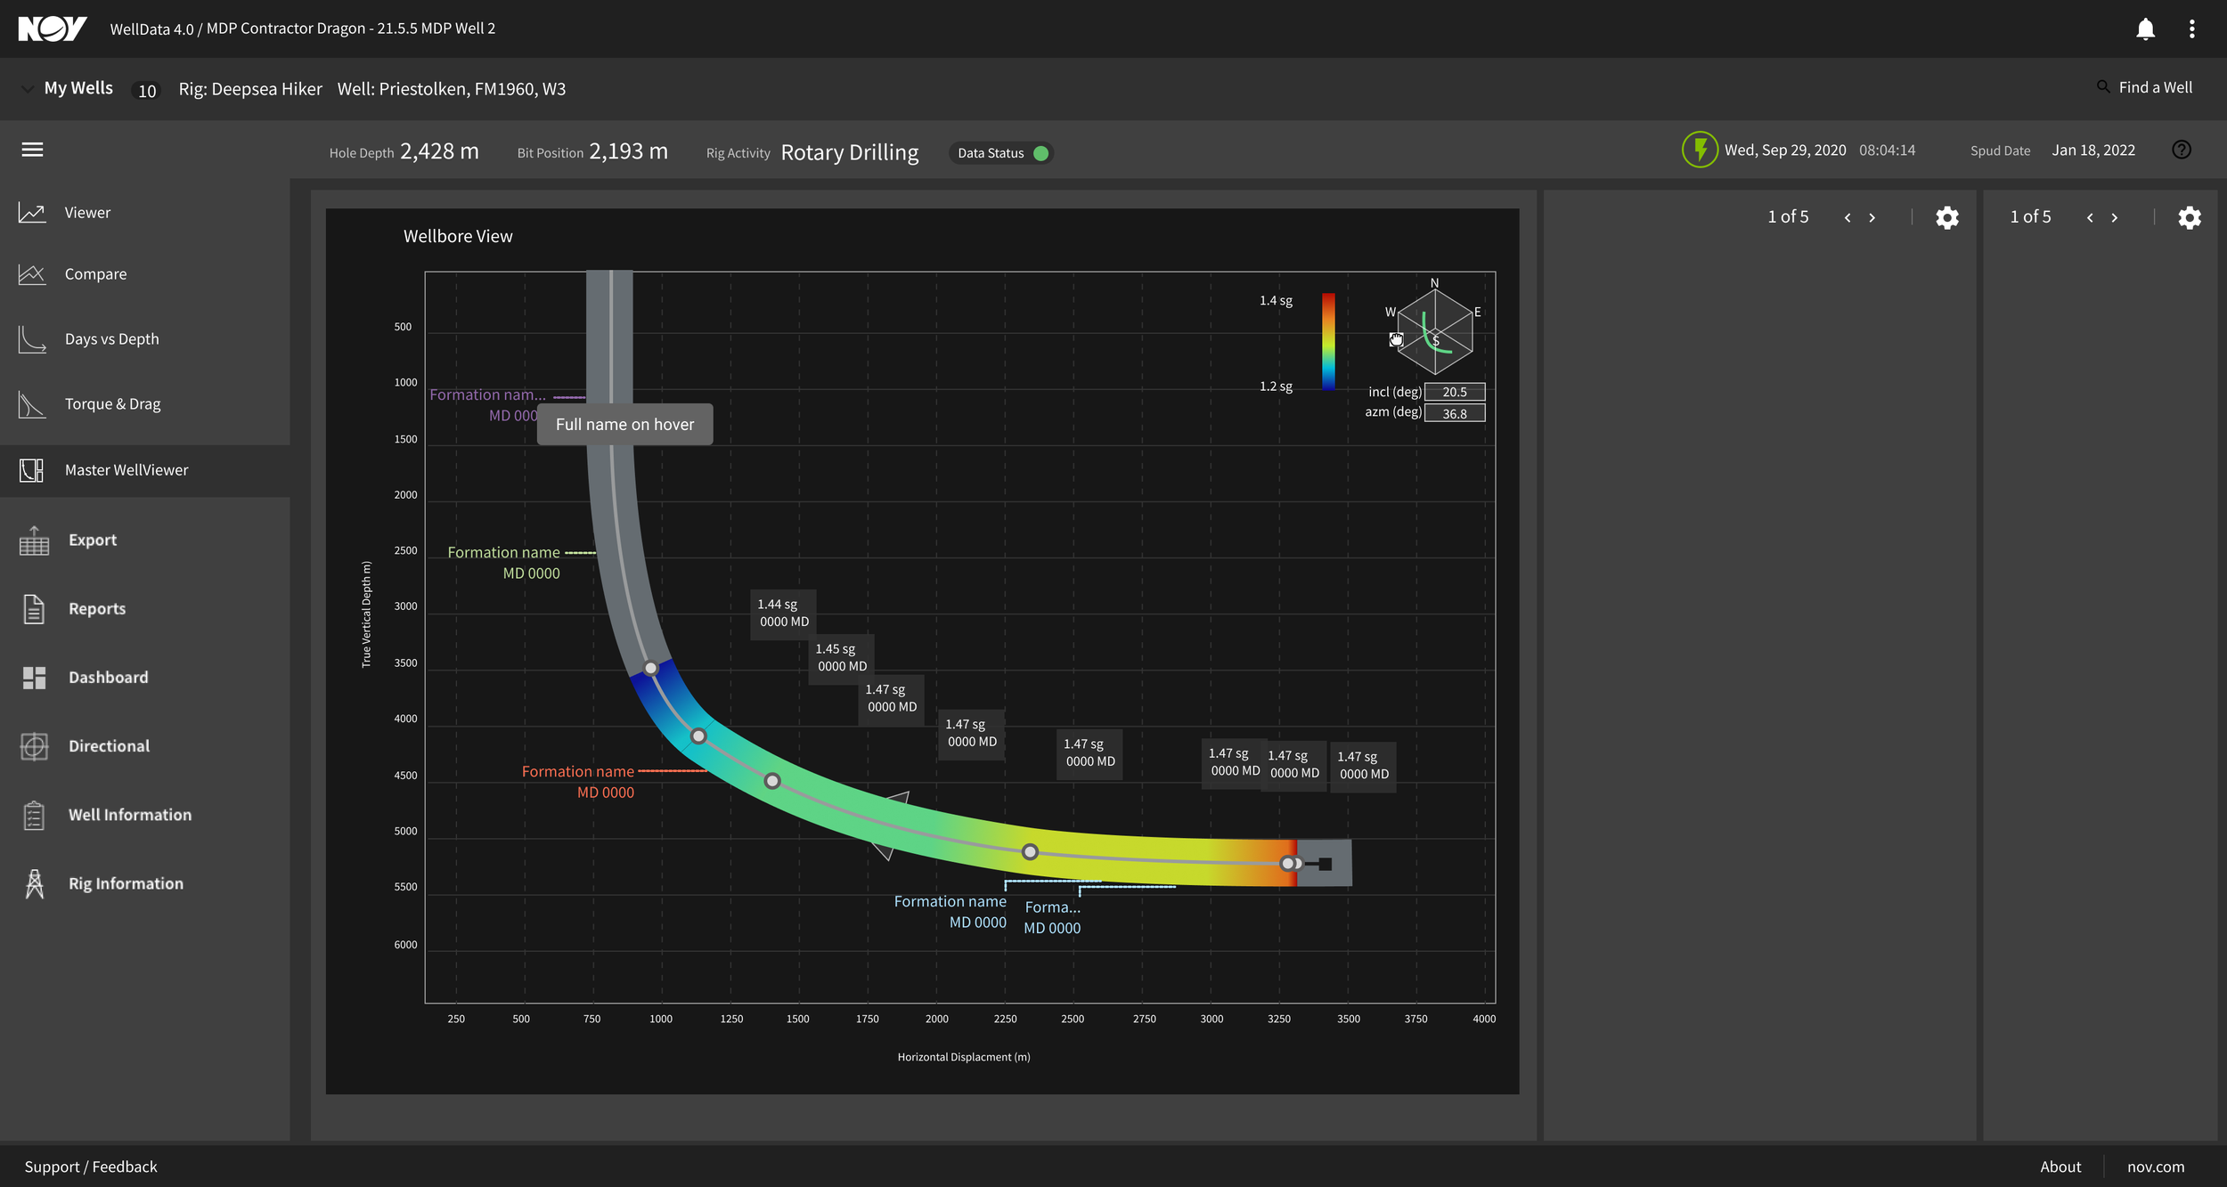The image size is (2227, 1187).
Task: Click the green lightning live-data icon
Action: click(1700, 150)
